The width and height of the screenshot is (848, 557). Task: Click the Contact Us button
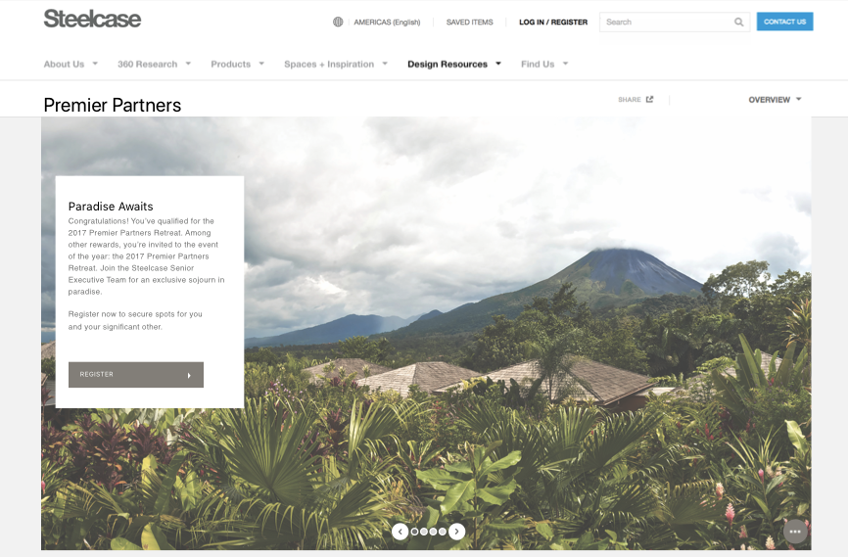pos(784,22)
